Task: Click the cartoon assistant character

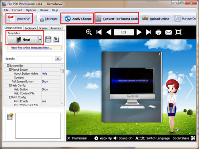Action: point(172,106)
